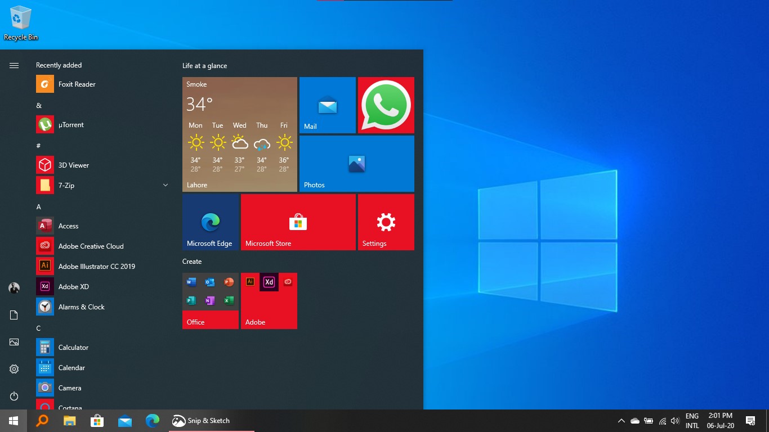This screenshot has width=769, height=432.
Task: Click the 'Create' group heading
Action: coord(192,262)
